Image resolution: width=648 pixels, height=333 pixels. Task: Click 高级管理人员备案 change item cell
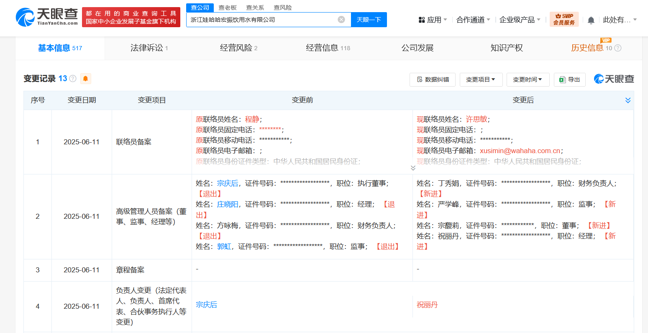(151, 216)
